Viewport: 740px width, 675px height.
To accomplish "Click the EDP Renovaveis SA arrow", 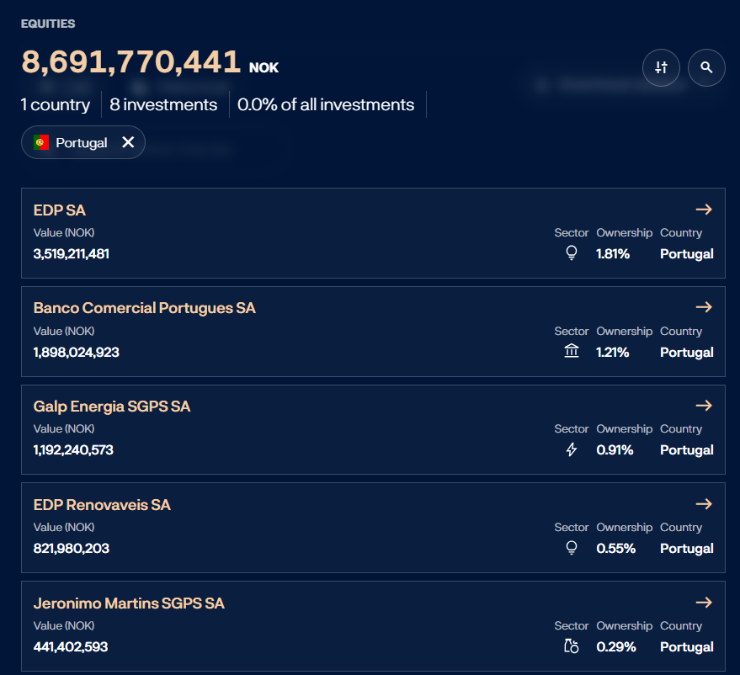I will tap(704, 504).
